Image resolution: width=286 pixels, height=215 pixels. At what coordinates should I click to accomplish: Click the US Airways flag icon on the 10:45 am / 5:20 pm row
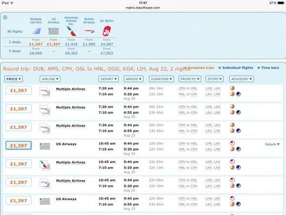click(x=45, y=146)
